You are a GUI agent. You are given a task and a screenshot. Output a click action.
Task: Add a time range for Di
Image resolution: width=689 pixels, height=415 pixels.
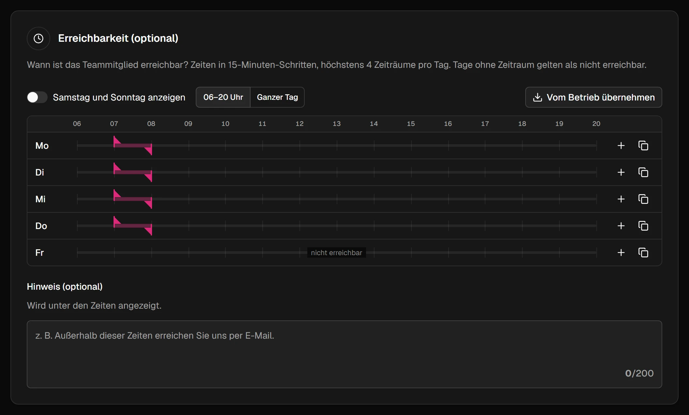click(621, 172)
